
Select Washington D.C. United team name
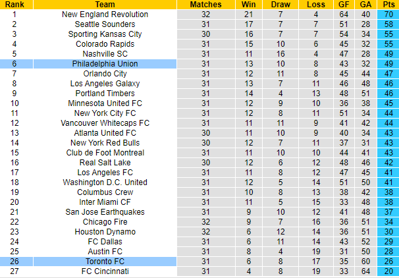point(104,182)
